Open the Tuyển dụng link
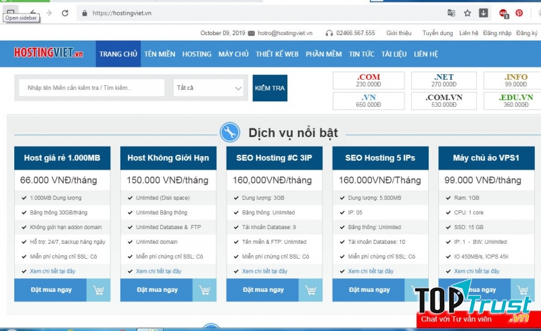Screen dimensions: 541x331 [438, 33]
